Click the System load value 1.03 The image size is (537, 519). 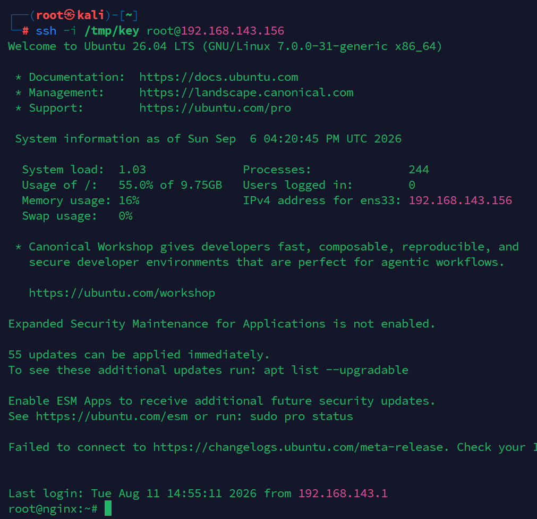click(133, 170)
